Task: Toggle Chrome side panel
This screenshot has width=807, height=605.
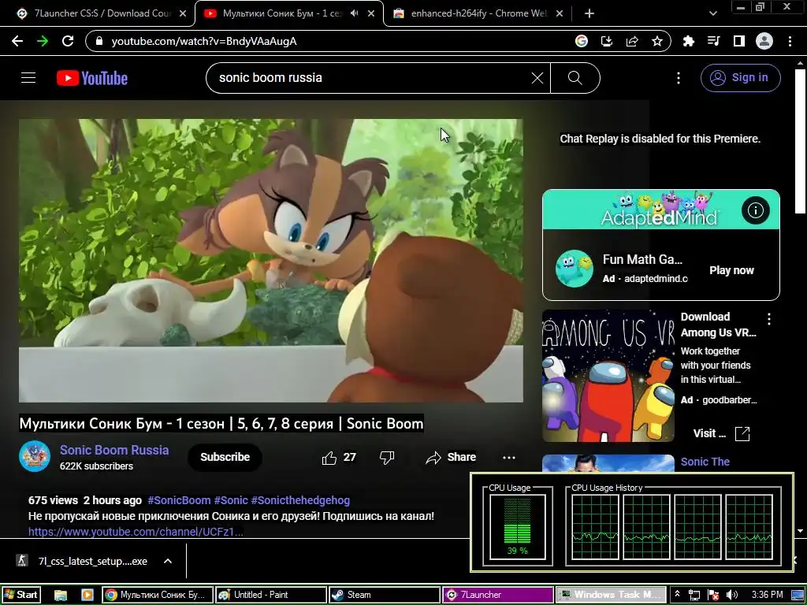Action: click(739, 41)
